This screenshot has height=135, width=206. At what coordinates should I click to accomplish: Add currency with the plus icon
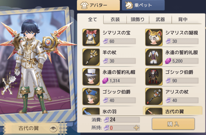[x=136, y=128]
